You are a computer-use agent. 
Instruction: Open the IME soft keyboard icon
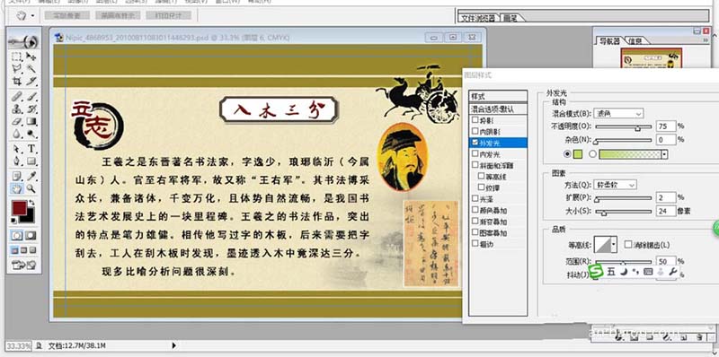click(x=648, y=272)
